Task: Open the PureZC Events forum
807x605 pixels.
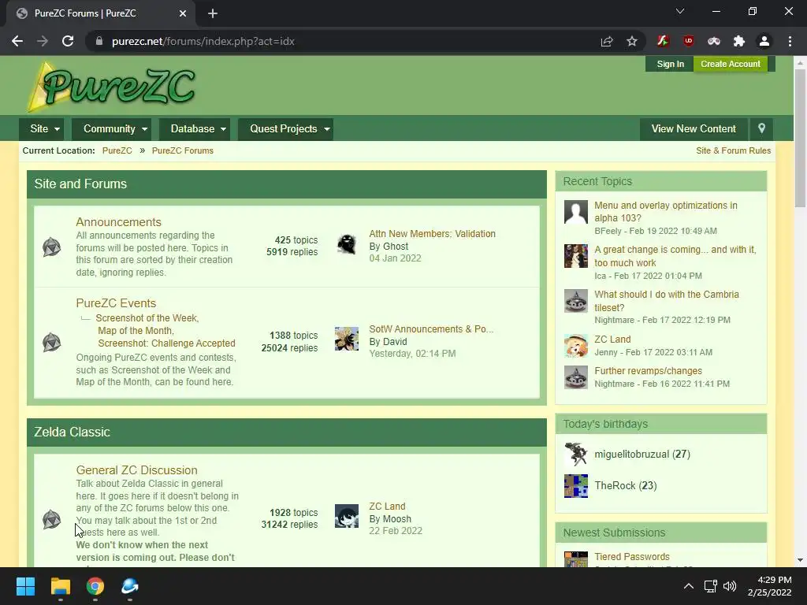Action: tap(116, 303)
